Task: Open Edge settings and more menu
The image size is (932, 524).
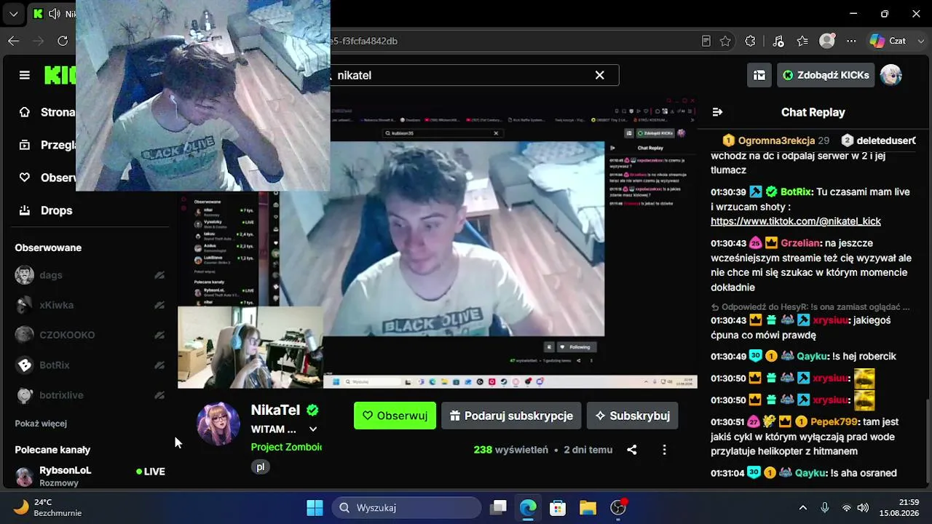Action: pos(851,41)
